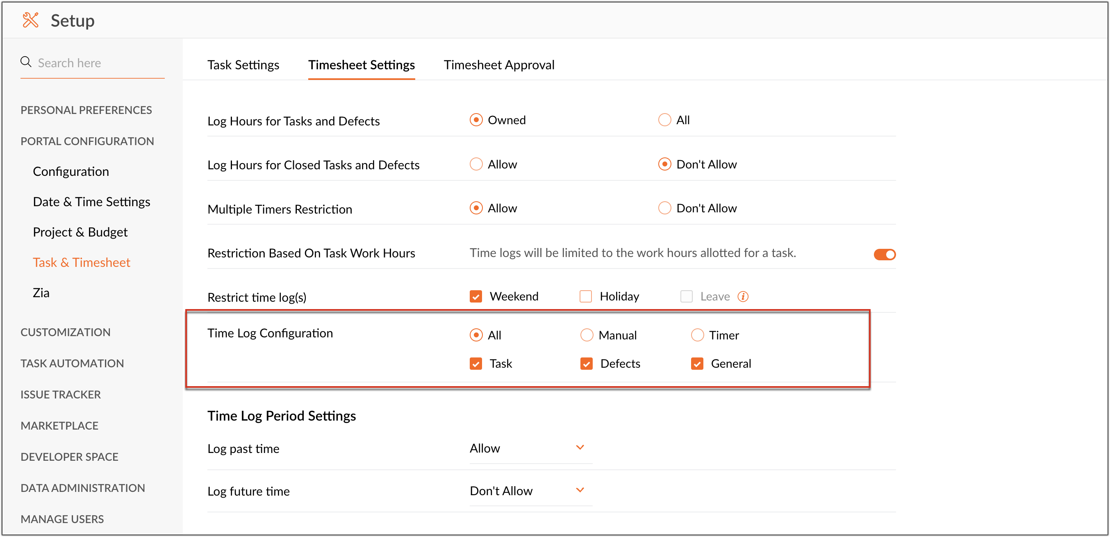Expand the Customization sidebar section

pyautogui.click(x=66, y=332)
